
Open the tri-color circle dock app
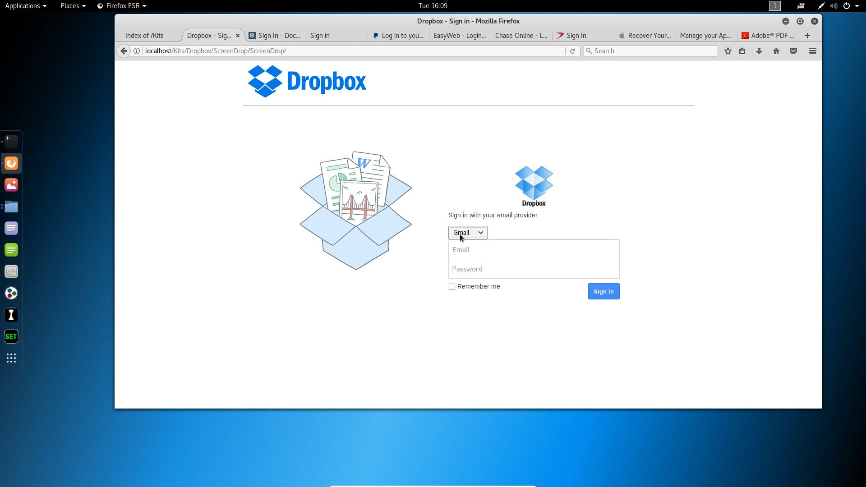[x=11, y=293]
